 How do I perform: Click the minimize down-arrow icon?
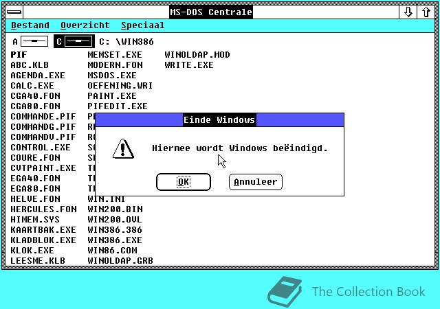point(408,12)
